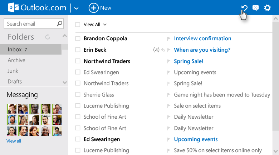Screen dimensions: 279x155
Task: Flag the Game night email from Sherrie Glass
Action: [168, 95]
